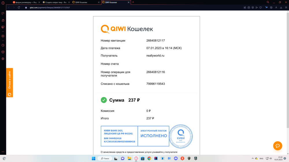
Task: Select recipient reallyworld.ru text
Action: point(155,56)
